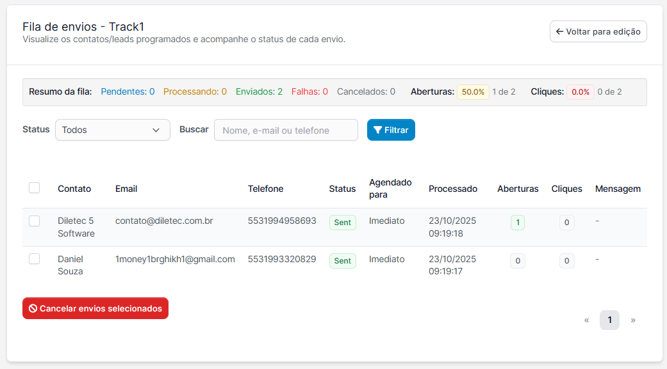This screenshot has height=369, width=667.
Task: Click the Voltar para edição button
Action: 598,31
